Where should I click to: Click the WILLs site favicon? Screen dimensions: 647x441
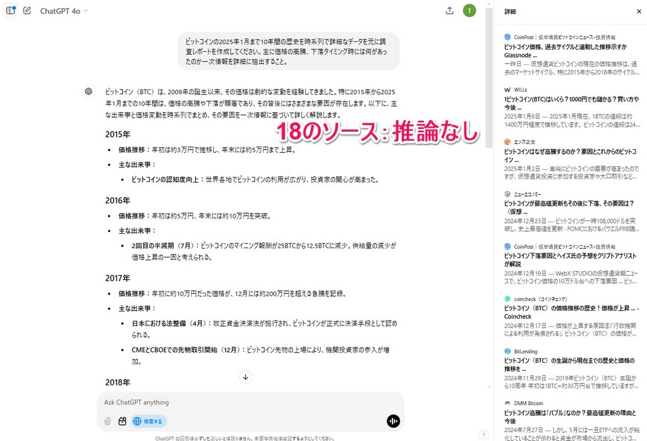(x=507, y=90)
